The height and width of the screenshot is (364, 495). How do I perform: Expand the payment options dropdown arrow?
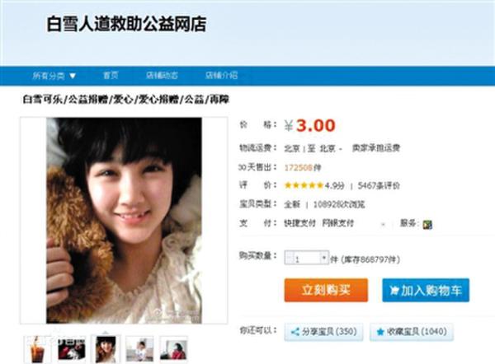383,224
